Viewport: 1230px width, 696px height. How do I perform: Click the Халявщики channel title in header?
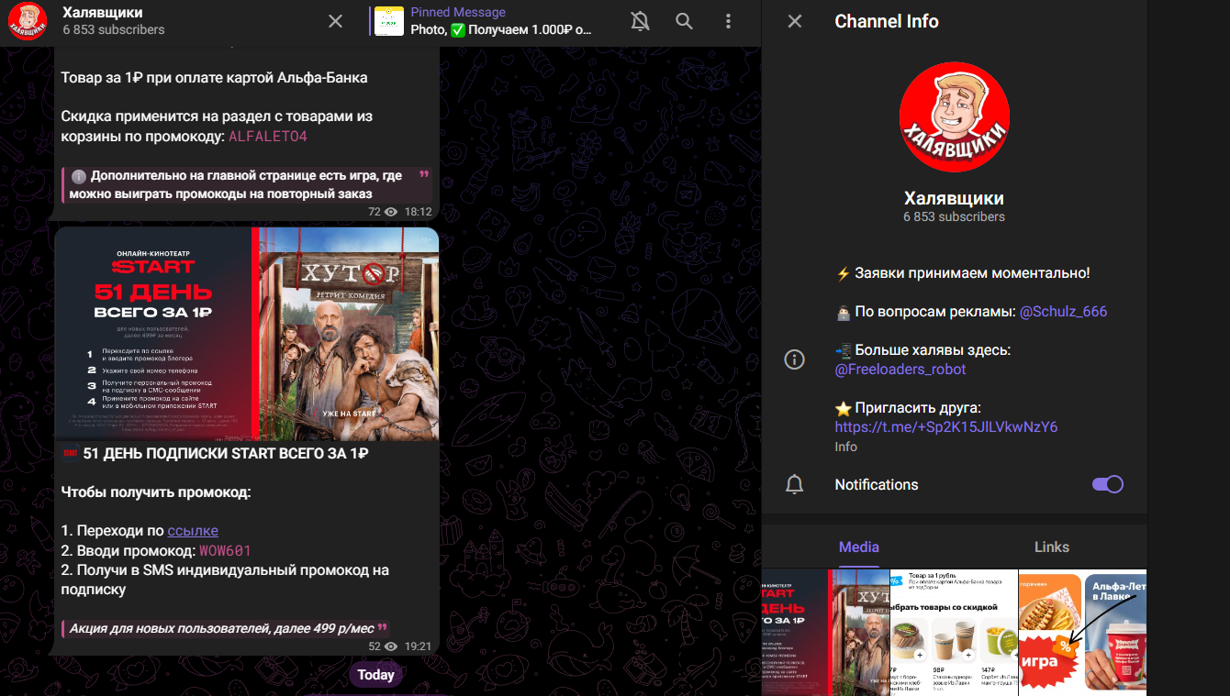point(102,13)
